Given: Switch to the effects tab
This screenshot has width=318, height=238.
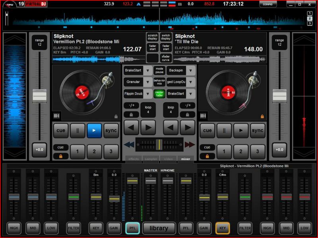Looking at the screenshot, I should (134, 159).
